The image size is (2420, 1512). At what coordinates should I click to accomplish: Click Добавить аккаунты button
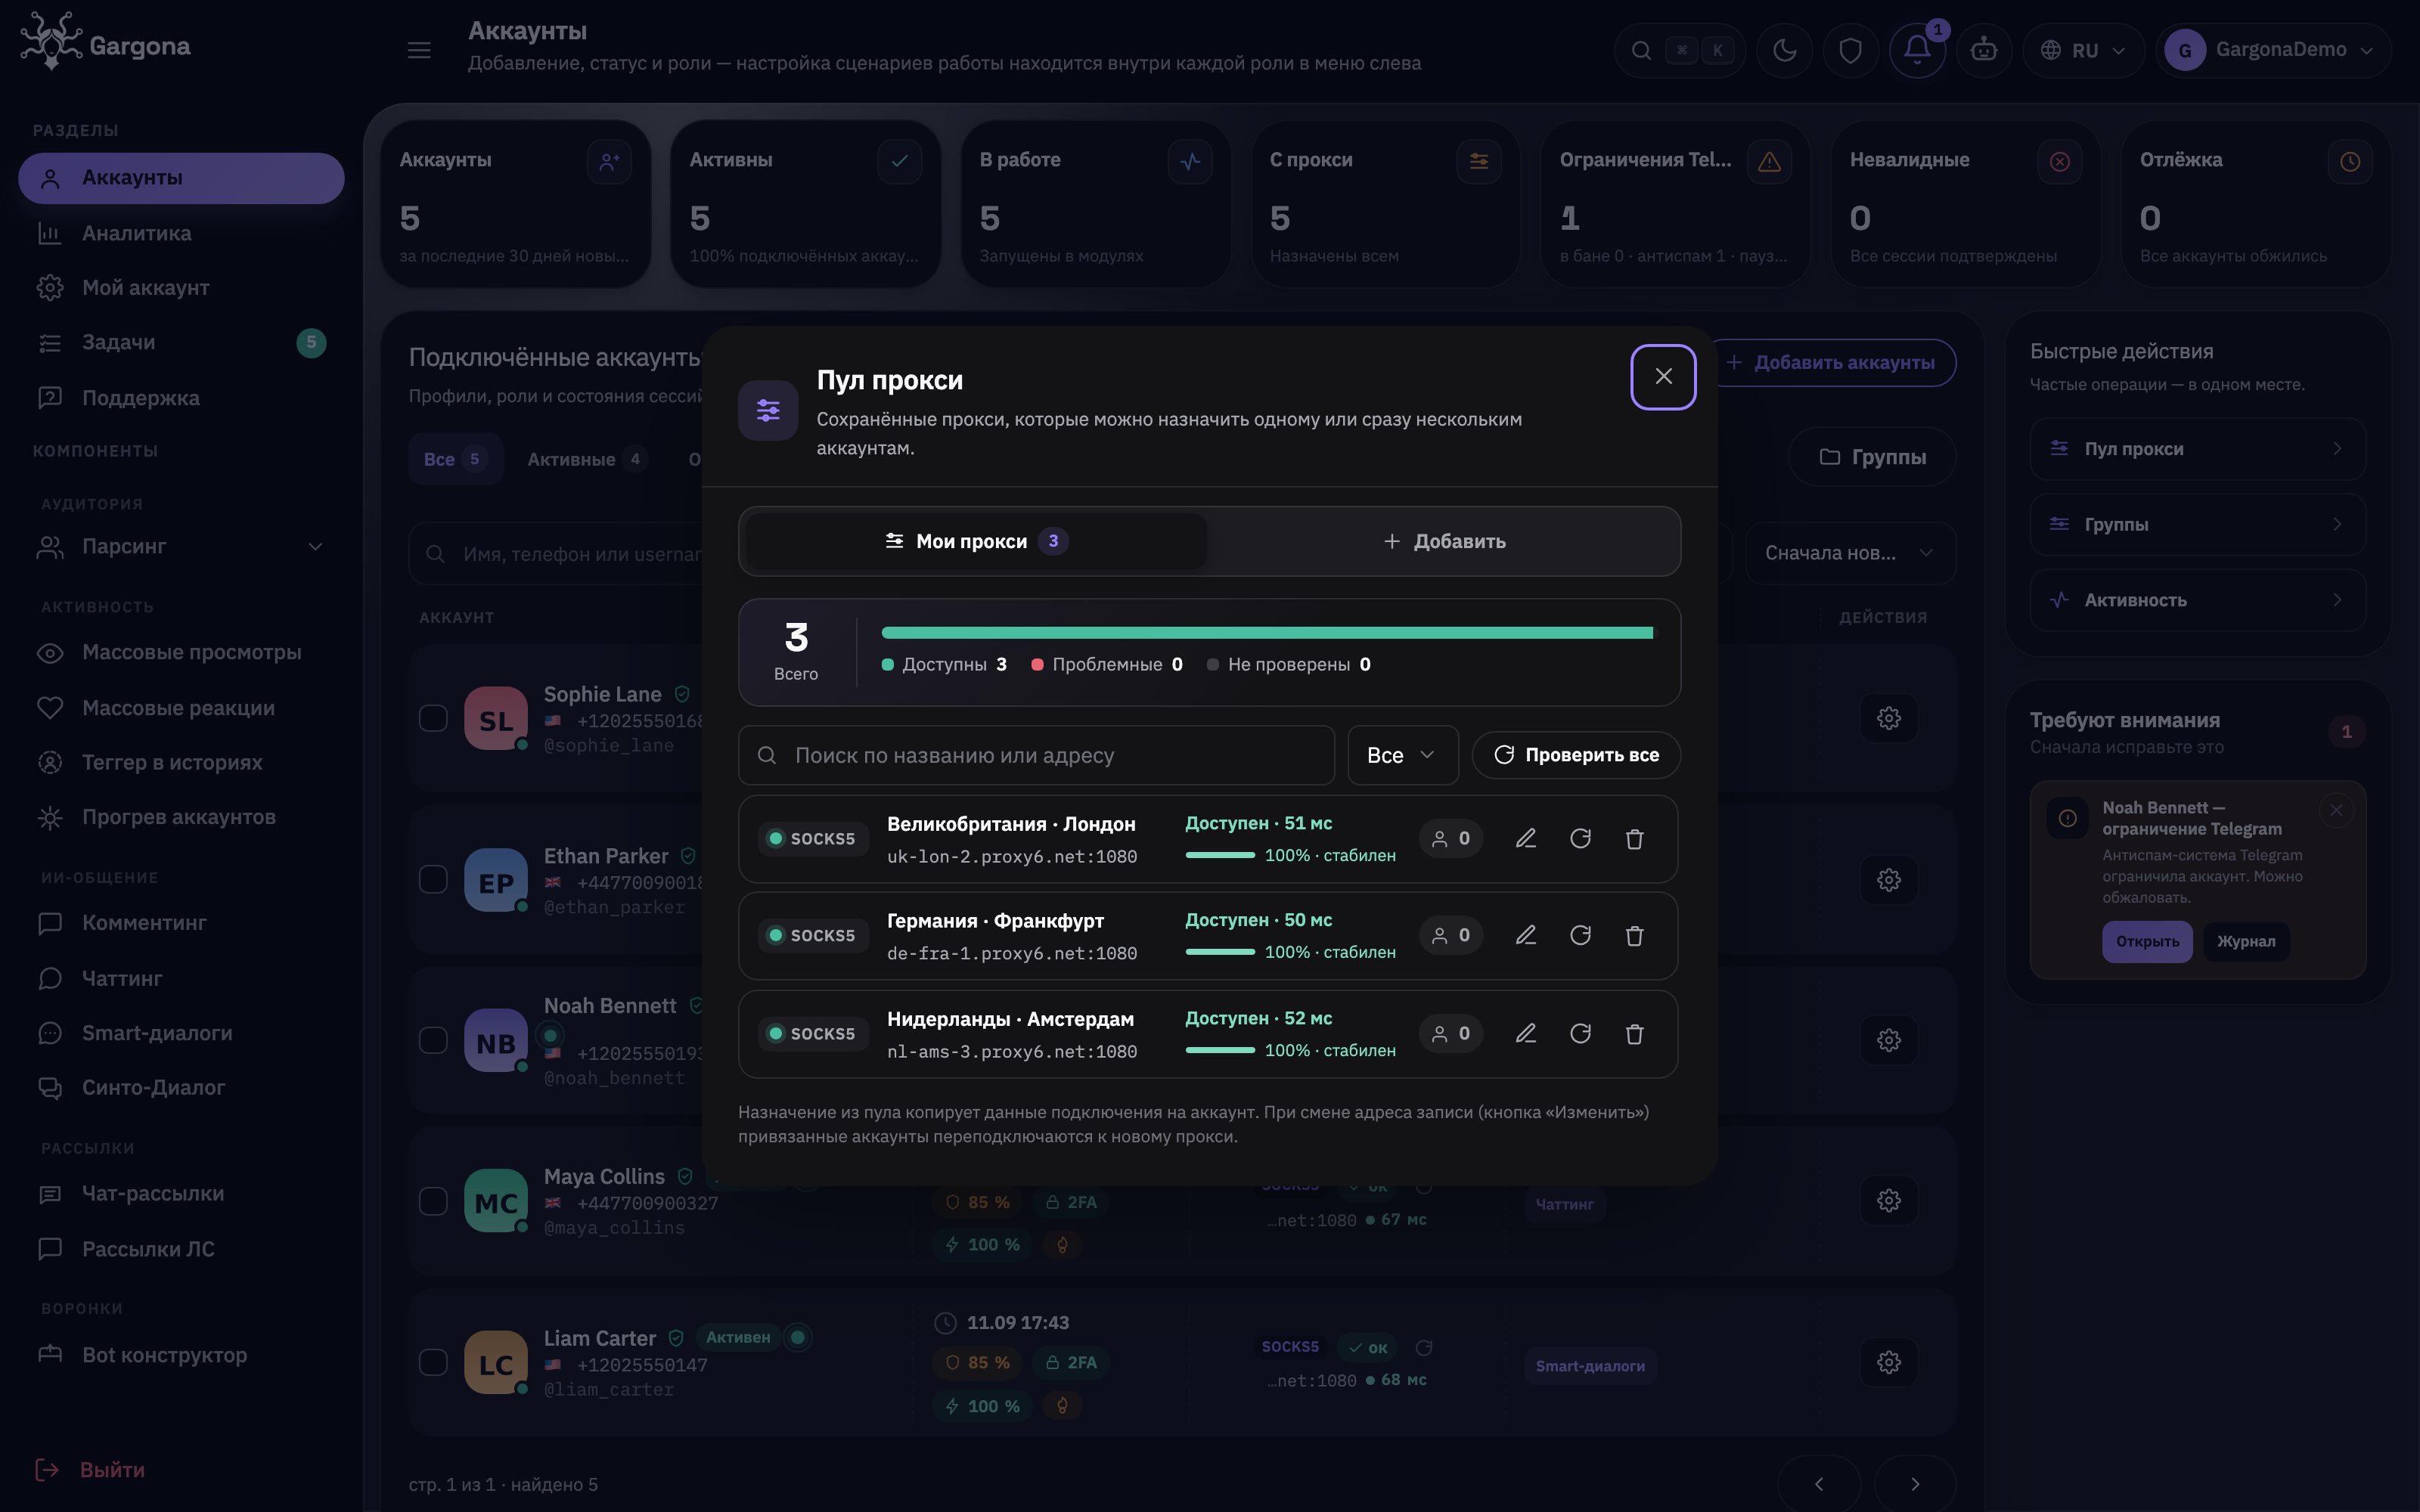coord(1831,362)
